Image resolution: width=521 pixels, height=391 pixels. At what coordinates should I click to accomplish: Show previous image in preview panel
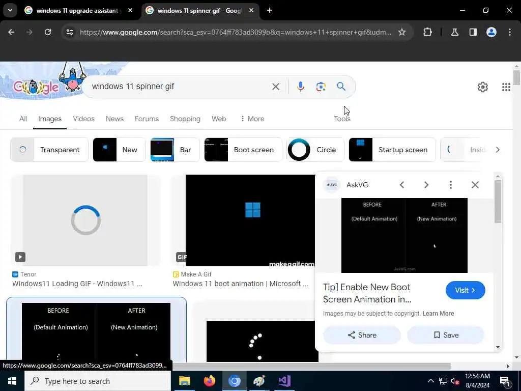[x=402, y=184]
